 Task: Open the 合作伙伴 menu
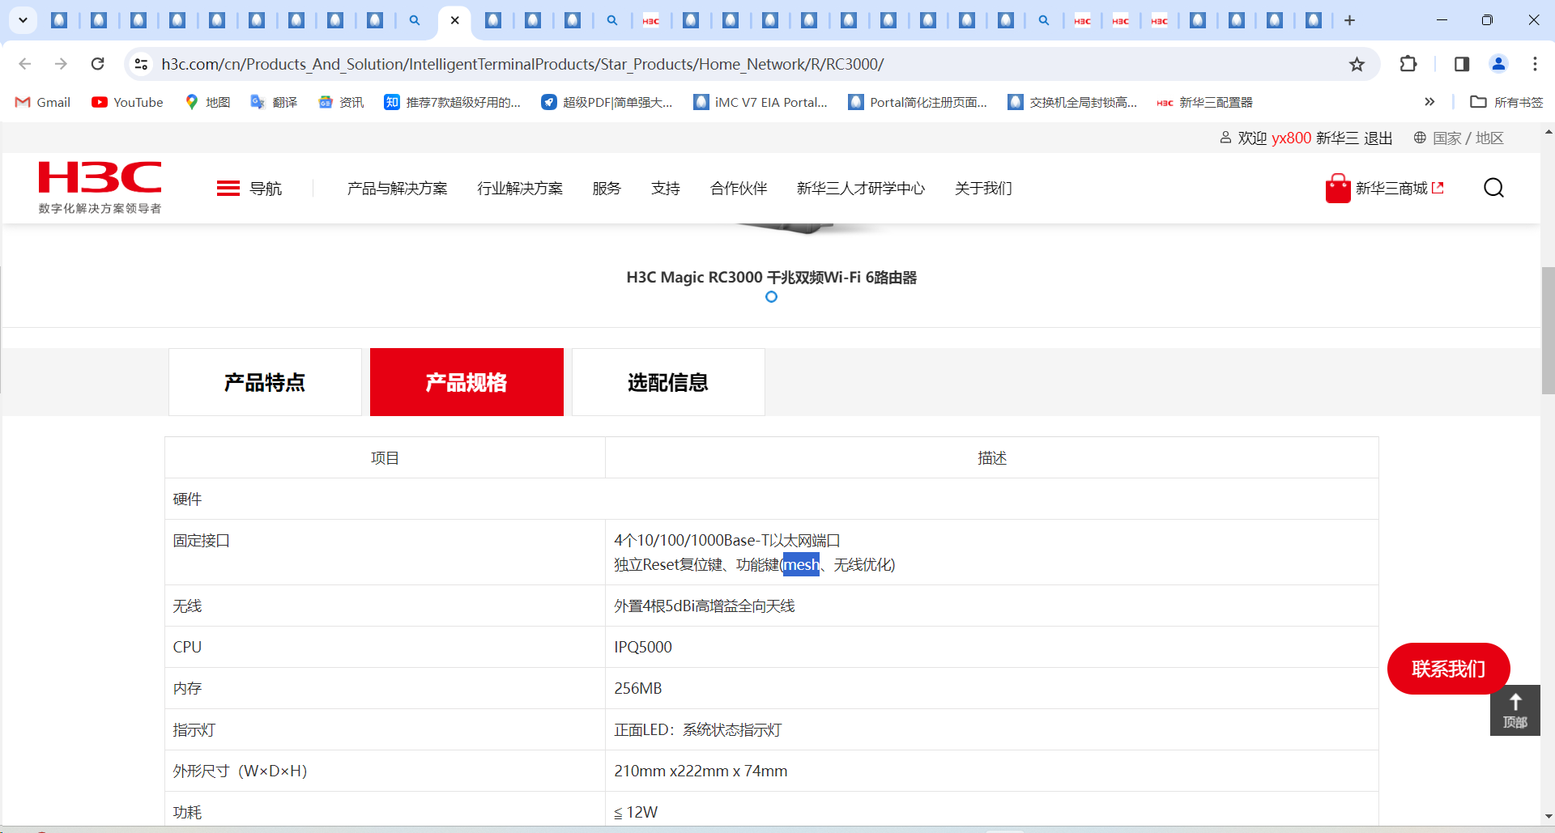pos(739,189)
